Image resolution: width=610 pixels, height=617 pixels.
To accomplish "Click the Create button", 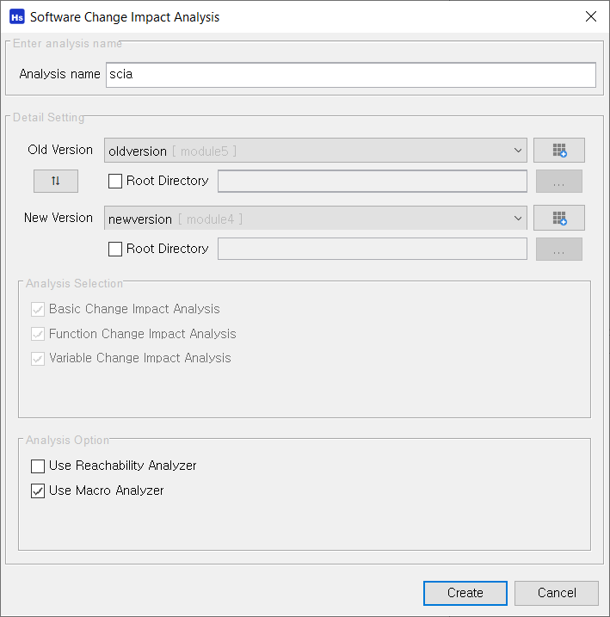I will point(465,593).
